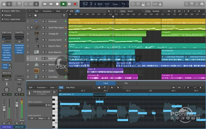206x129 pixels.
Task: Mute the Crunchy Synth track
Action: 43,40
